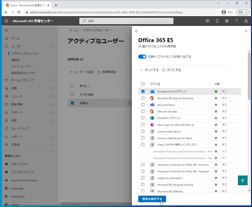Open the more options ellipsis in command bar
The width and height of the screenshot is (252, 207).
click(x=122, y=72)
